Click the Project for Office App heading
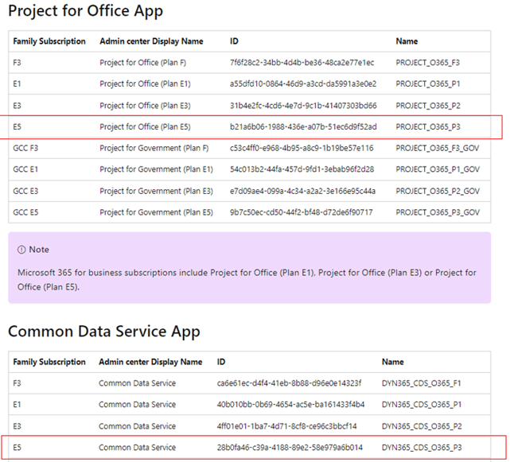Image resolution: width=522 pixels, height=462 pixels. [x=85, y=11]
